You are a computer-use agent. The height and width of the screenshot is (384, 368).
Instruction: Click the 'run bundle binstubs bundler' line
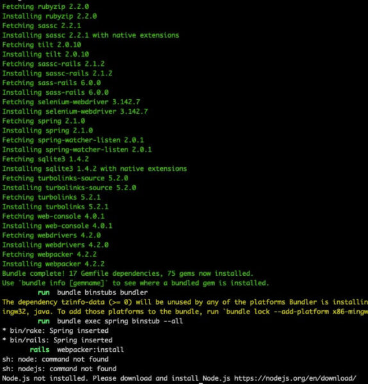(x=93, y=293)
